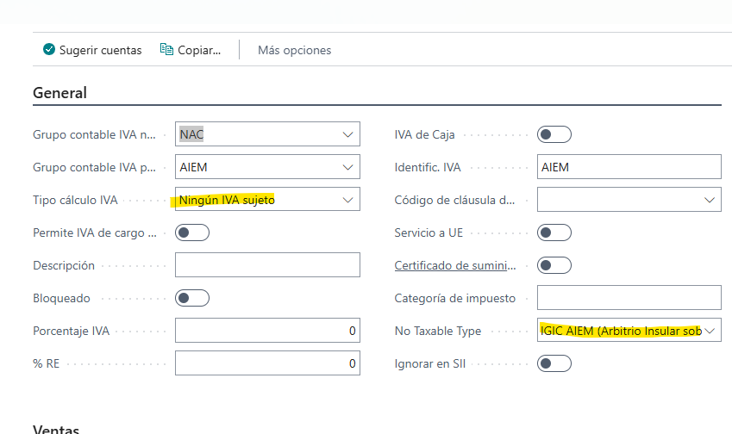732x434 pixels.
Task: Open the AIEM product group dropdown
Action: pyautogui.click(x=347, y=167)
